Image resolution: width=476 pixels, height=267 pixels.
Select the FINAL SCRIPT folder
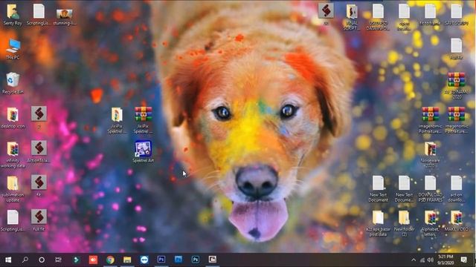coord(352,17)
